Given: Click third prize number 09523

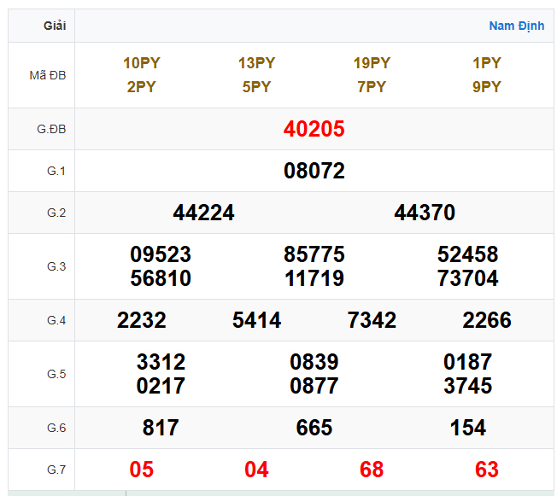Looking at the screenshot, I should click(161, 254).
